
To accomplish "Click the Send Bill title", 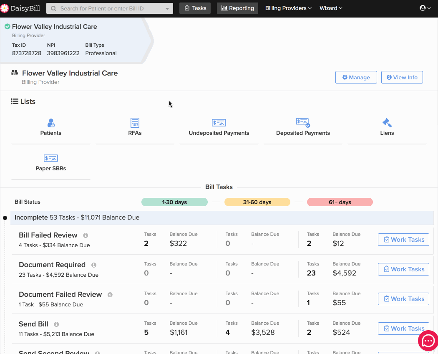I will [33, 324].
